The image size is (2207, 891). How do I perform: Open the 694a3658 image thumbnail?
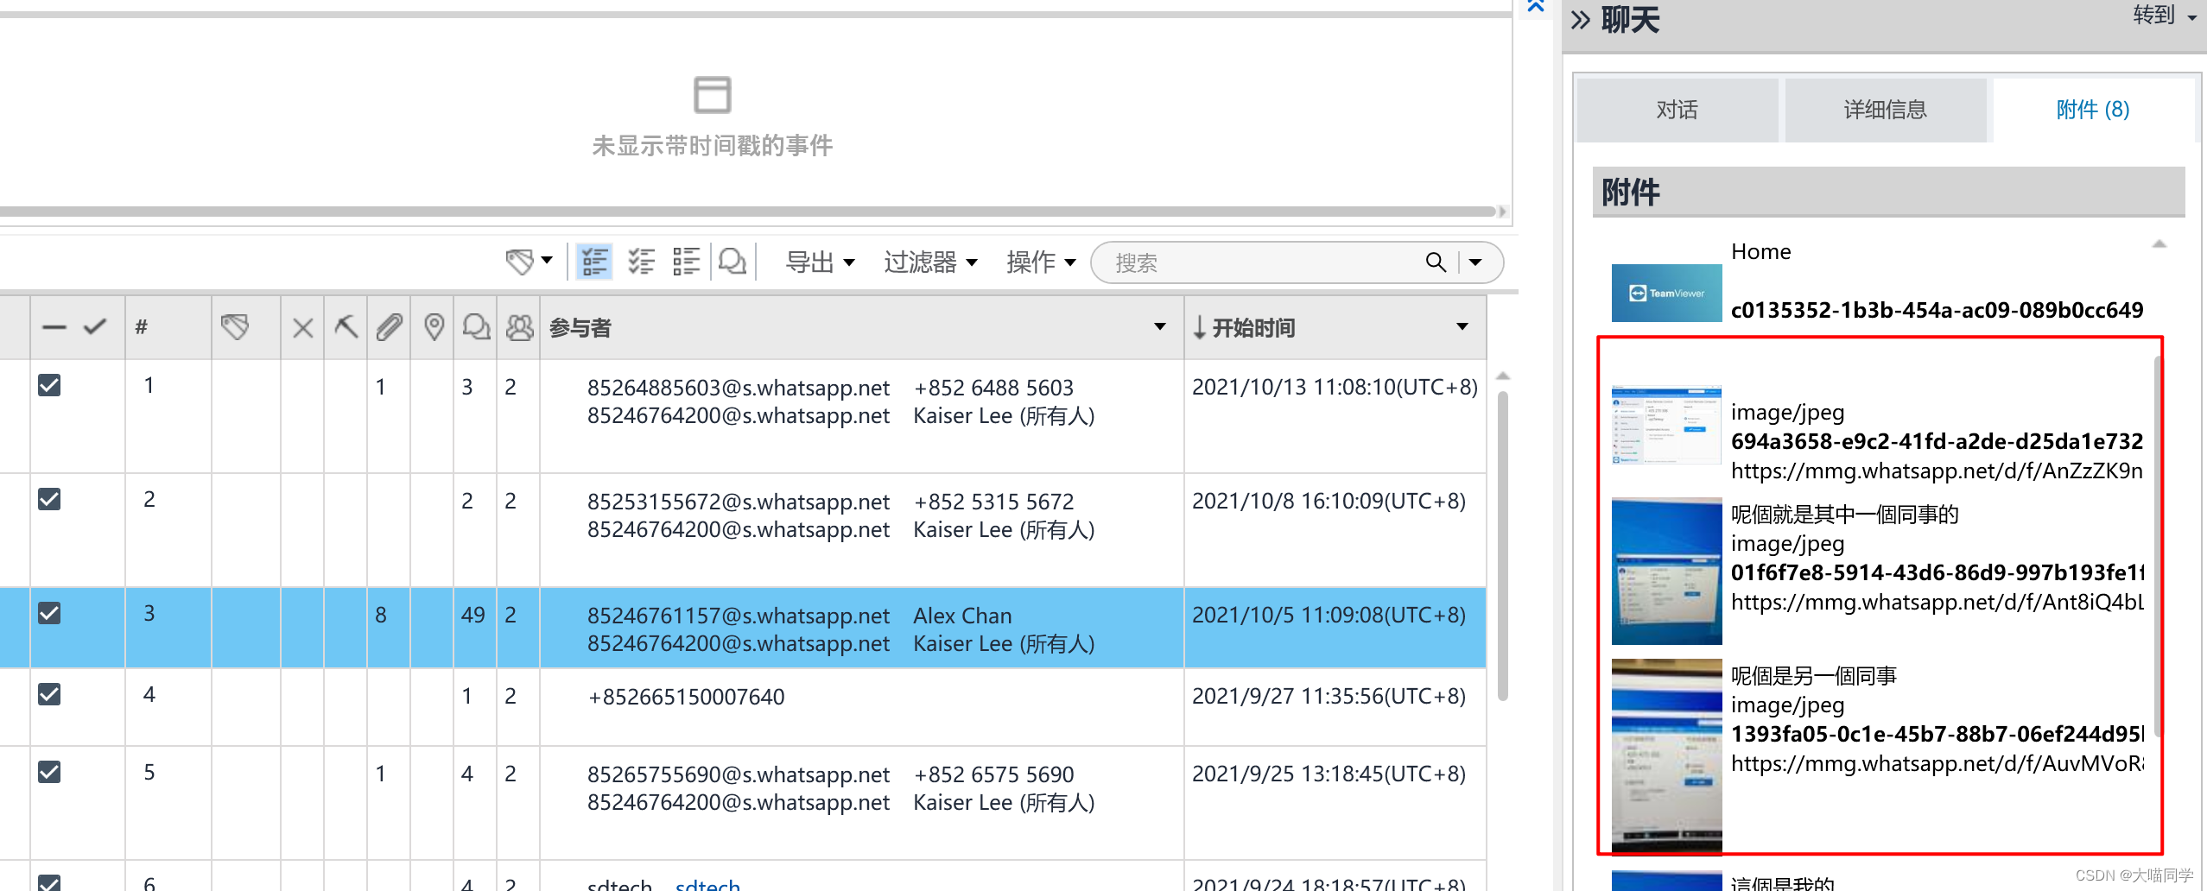[x=1666, y=424]
